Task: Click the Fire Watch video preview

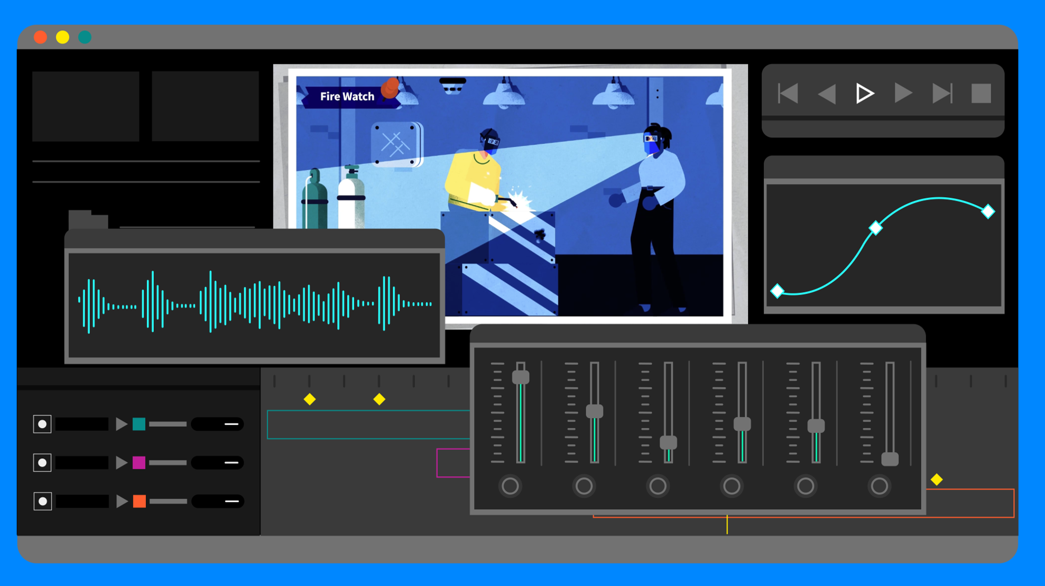Action: click(510, 196)
